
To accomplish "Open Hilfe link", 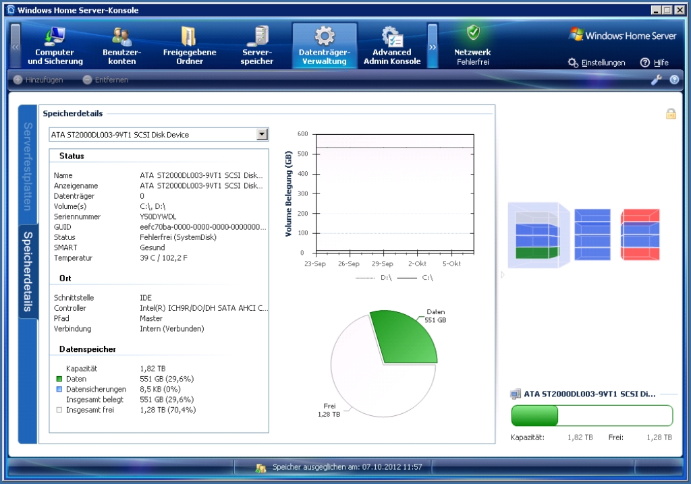I will (655, 63).
